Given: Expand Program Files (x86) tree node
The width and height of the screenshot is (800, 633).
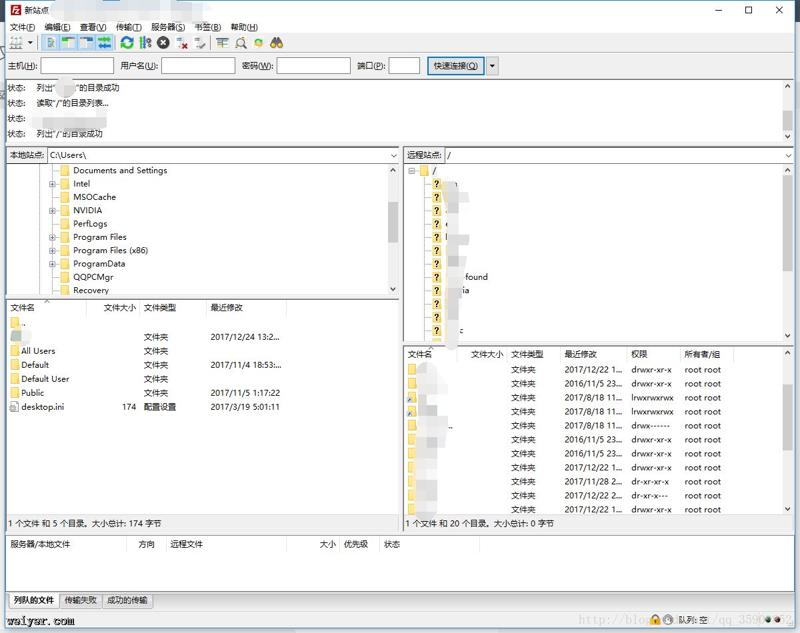Looking at the screenshot, I should point(52,251).
